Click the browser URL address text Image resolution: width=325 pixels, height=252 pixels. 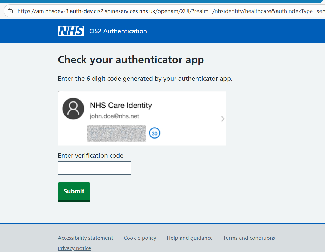[171, 11]
